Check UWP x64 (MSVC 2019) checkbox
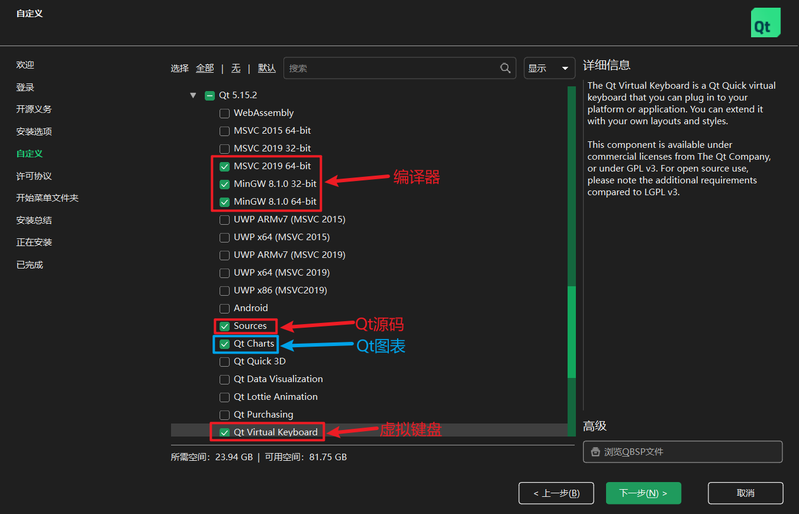799x514 pixels. click(x=224, y=273)
